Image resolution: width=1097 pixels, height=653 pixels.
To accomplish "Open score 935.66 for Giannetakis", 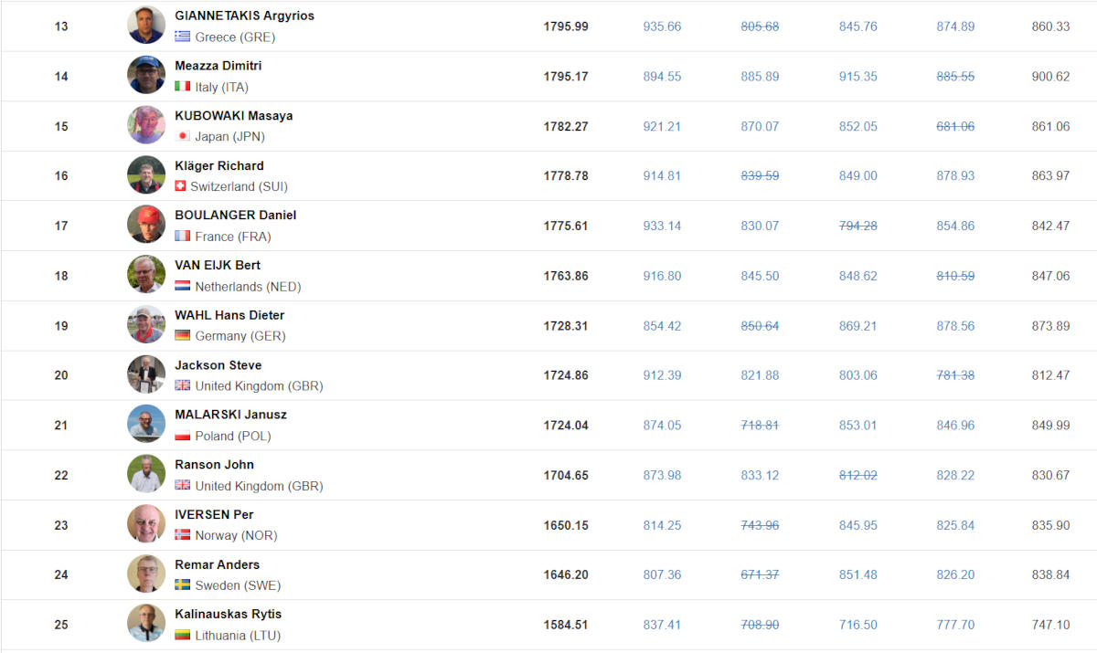I will [x=662, y=26].
